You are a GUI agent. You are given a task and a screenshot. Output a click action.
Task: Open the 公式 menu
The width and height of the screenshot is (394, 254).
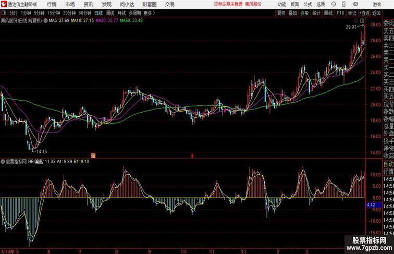click(307, 4)
